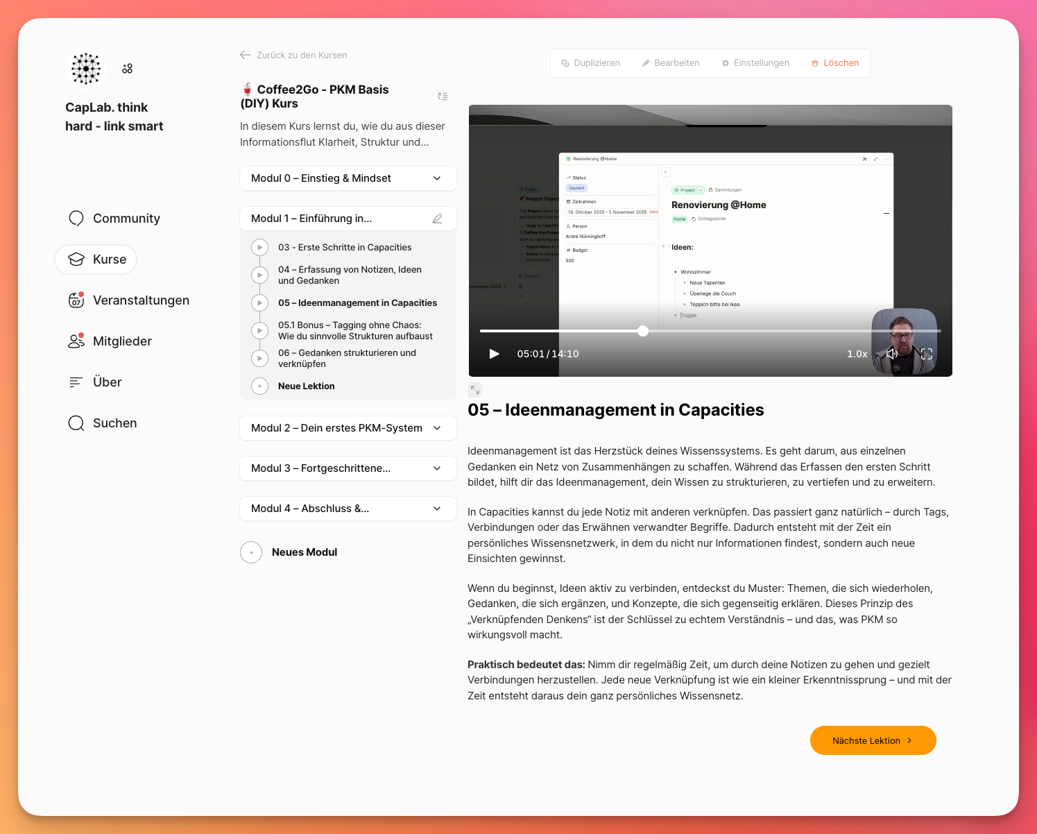Click the Nächste Lektion button
Screen dimensions: 1037x834
(873, 740)
